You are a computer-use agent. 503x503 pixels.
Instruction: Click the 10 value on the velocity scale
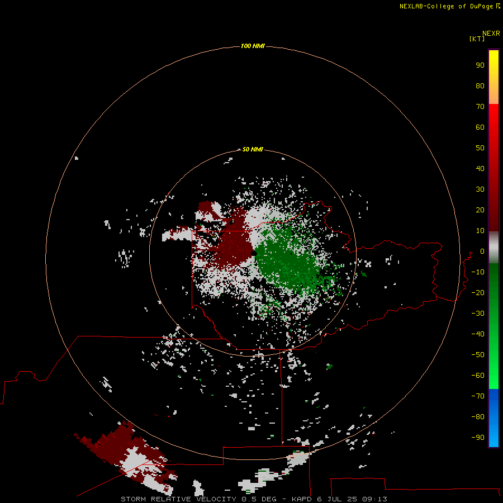(480, 231)
